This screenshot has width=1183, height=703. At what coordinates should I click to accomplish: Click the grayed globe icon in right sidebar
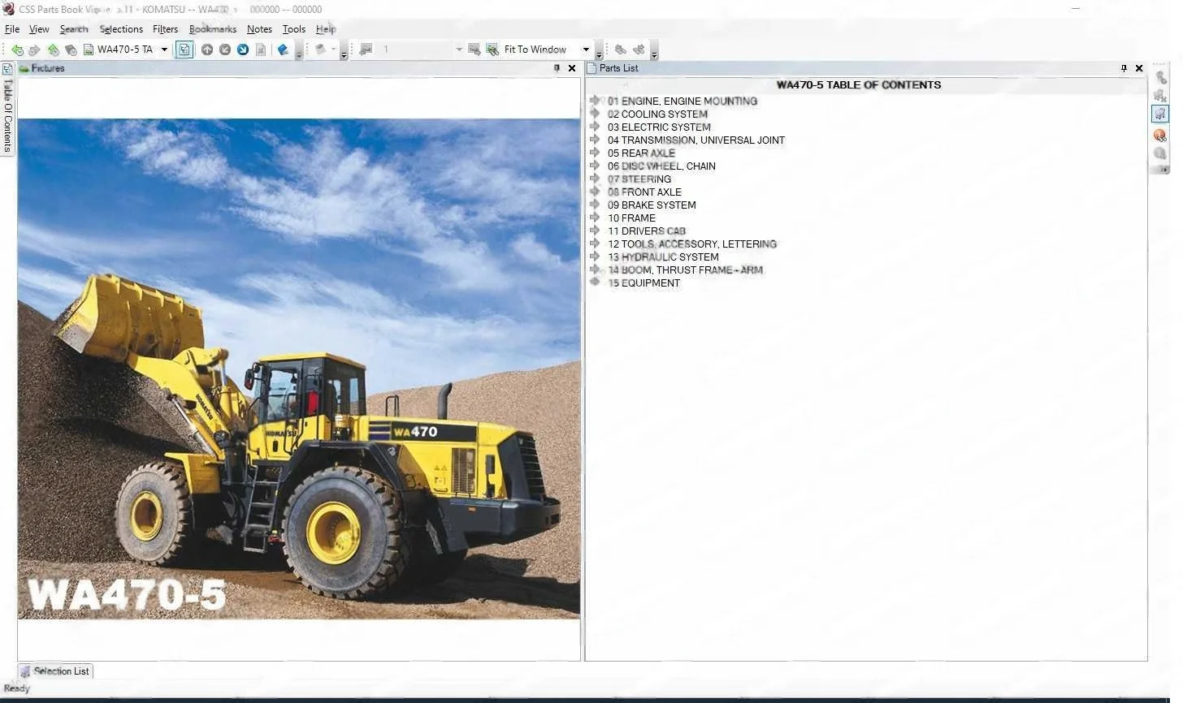pos(1160,153)
